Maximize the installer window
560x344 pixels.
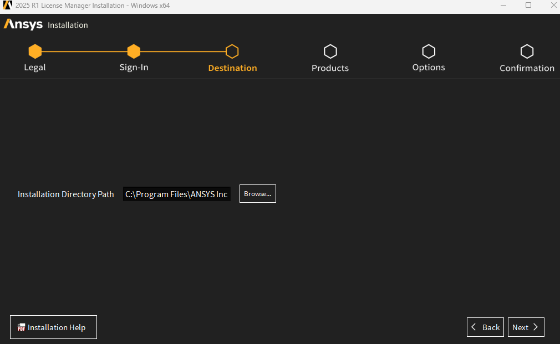pos(528,6)
